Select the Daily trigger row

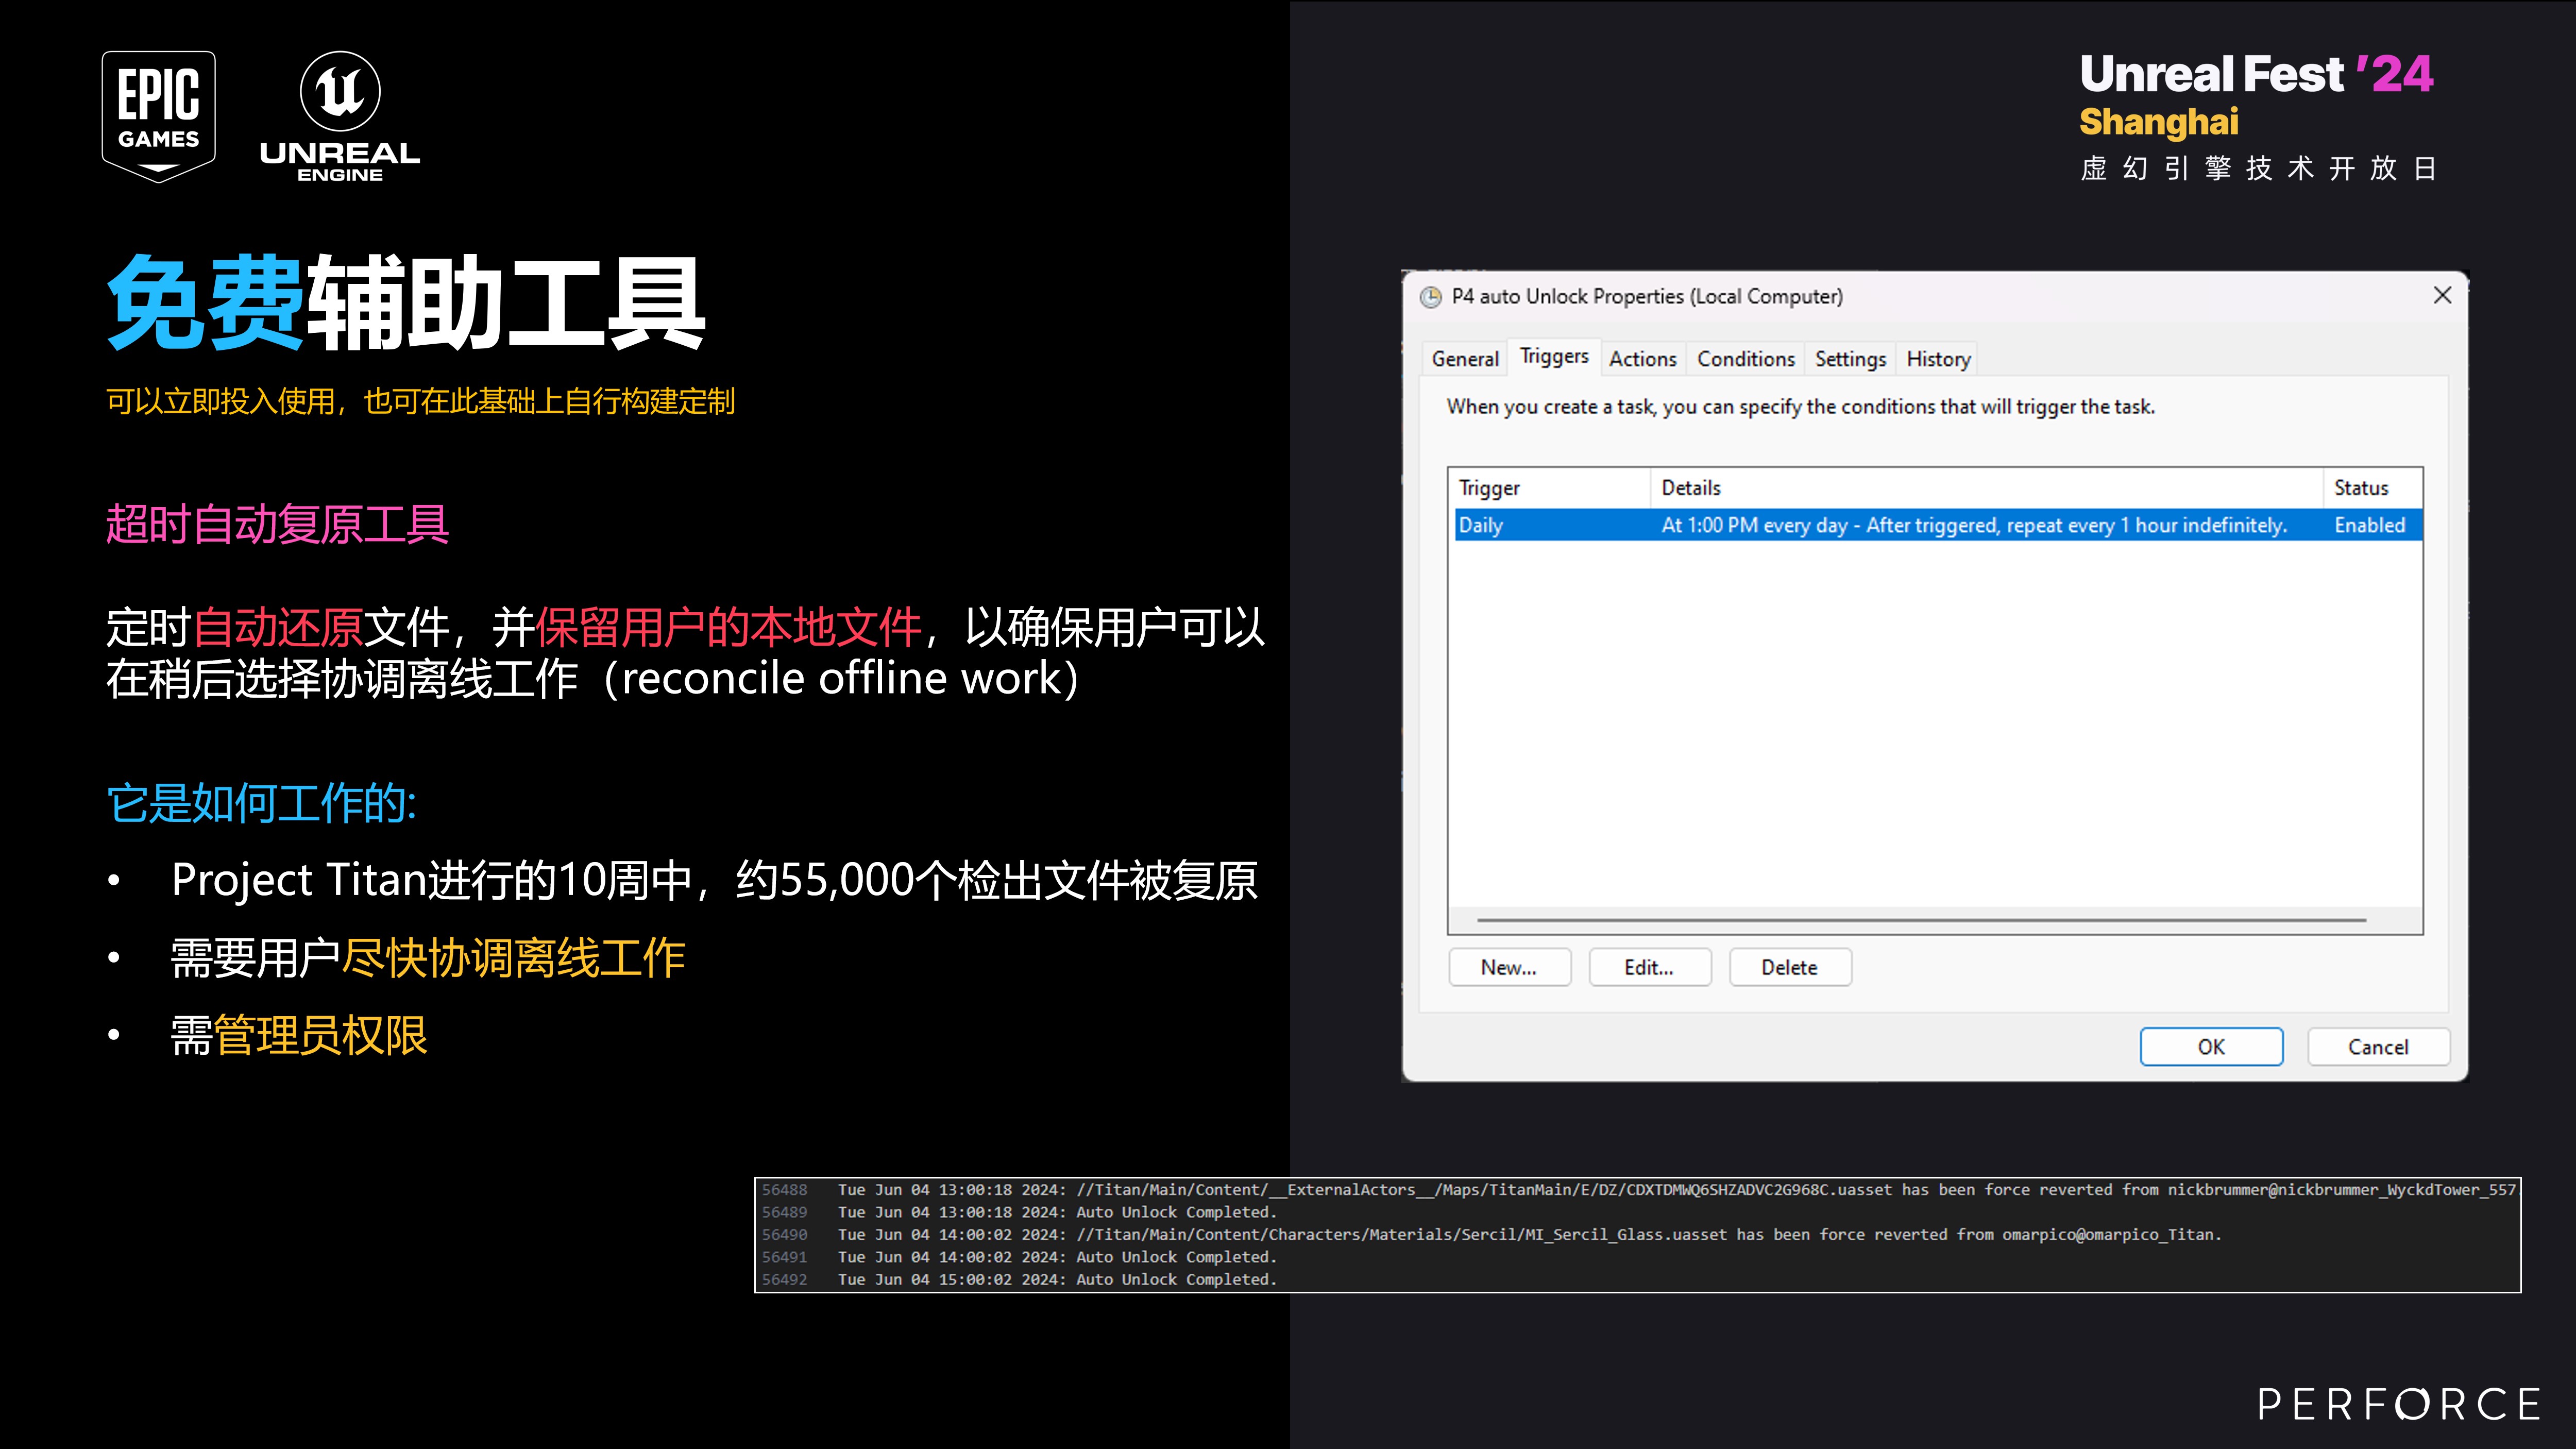click(1938, 525)
